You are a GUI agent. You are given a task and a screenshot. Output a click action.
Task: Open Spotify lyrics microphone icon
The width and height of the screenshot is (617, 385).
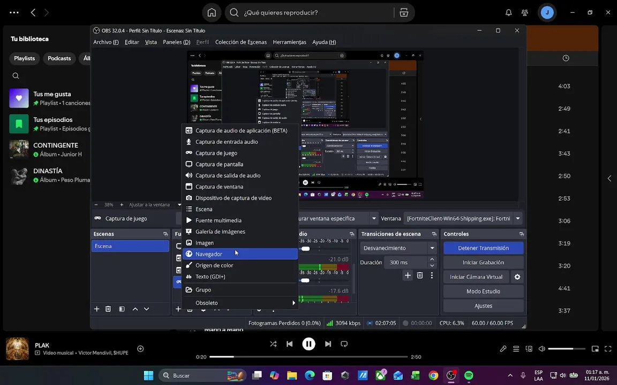503,349
